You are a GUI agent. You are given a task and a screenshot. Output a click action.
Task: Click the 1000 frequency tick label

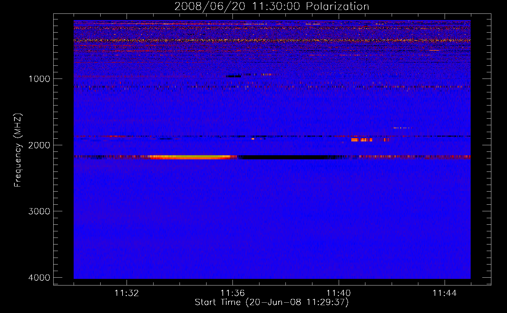coord(39,79)
